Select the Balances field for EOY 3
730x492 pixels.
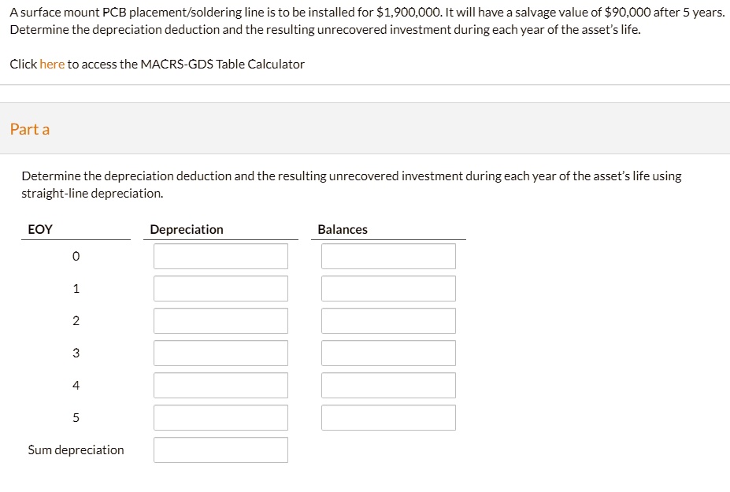[x=388, y=353]
